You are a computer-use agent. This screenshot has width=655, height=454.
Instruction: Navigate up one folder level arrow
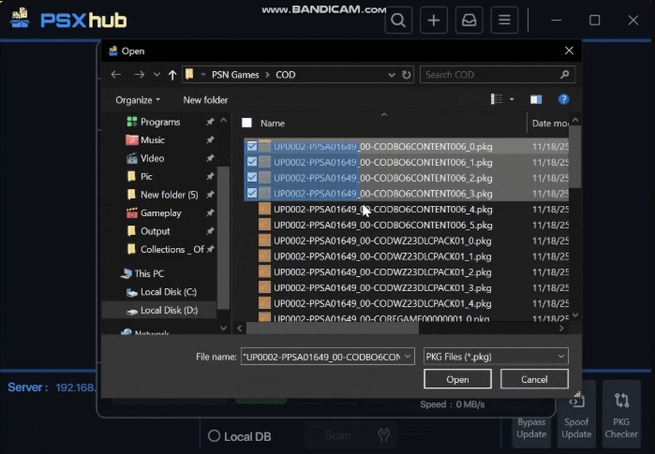pyautogui.click(x=172, y=75)
